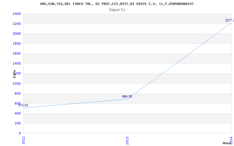234x146 pixels.
Task: Select the 684.38 data label
Action: pyautogui.click(x=127, y=97)
